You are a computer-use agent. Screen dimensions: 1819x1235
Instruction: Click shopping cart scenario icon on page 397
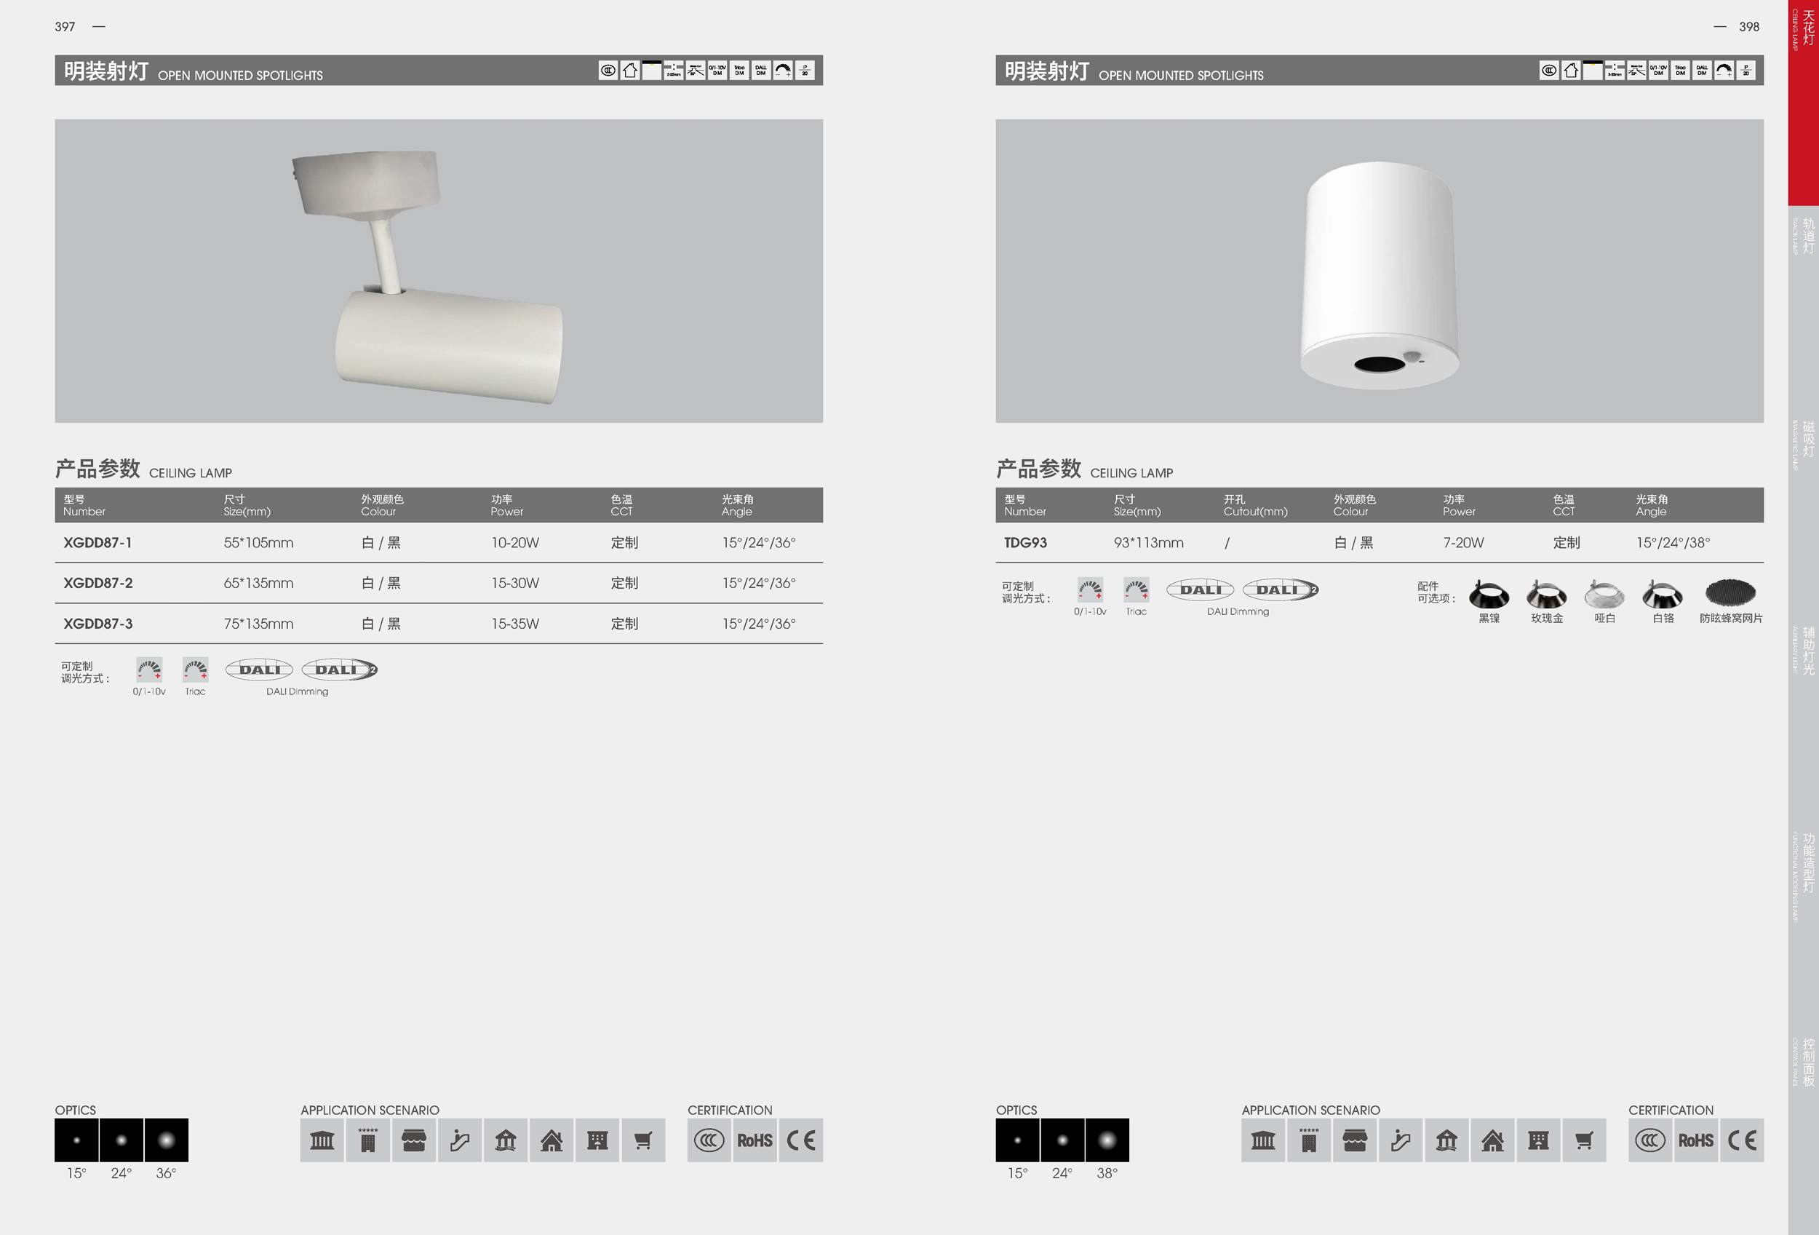point(642,1140)
